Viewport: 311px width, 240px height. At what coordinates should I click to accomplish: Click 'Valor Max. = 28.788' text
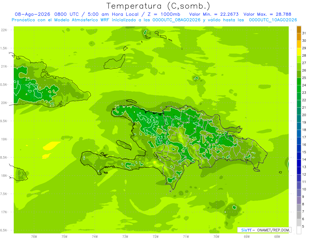pyautogui.click(x=267, y=14)
